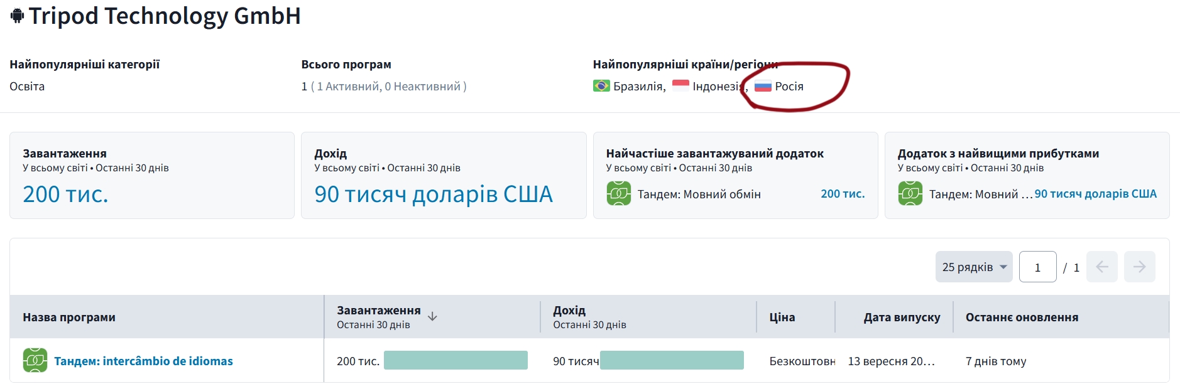Go to previous page with left arrow
1180x384 pixels.
pos(1101,267)
